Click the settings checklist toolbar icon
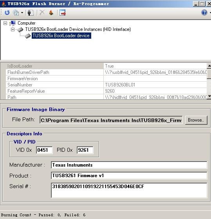This screenshot has height=219, width=211. (16, 13)
